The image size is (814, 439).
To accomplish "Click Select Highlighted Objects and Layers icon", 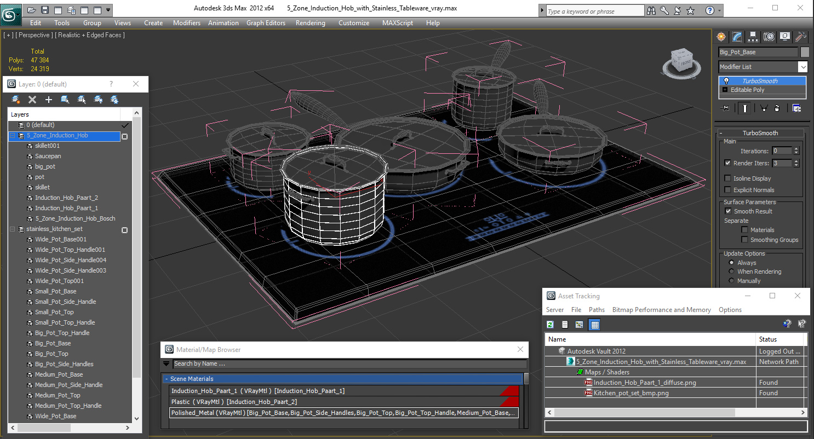I will tap(65, 99).
